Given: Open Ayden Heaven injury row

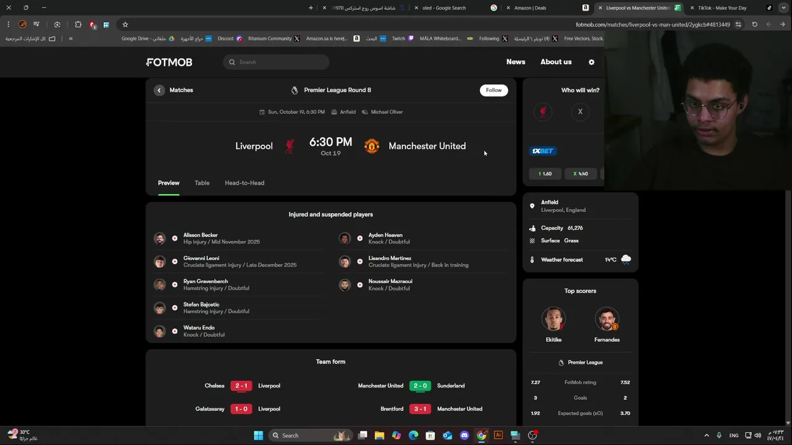Looking at the screenshot, I should pyautogui.click(x=423, y=239).
